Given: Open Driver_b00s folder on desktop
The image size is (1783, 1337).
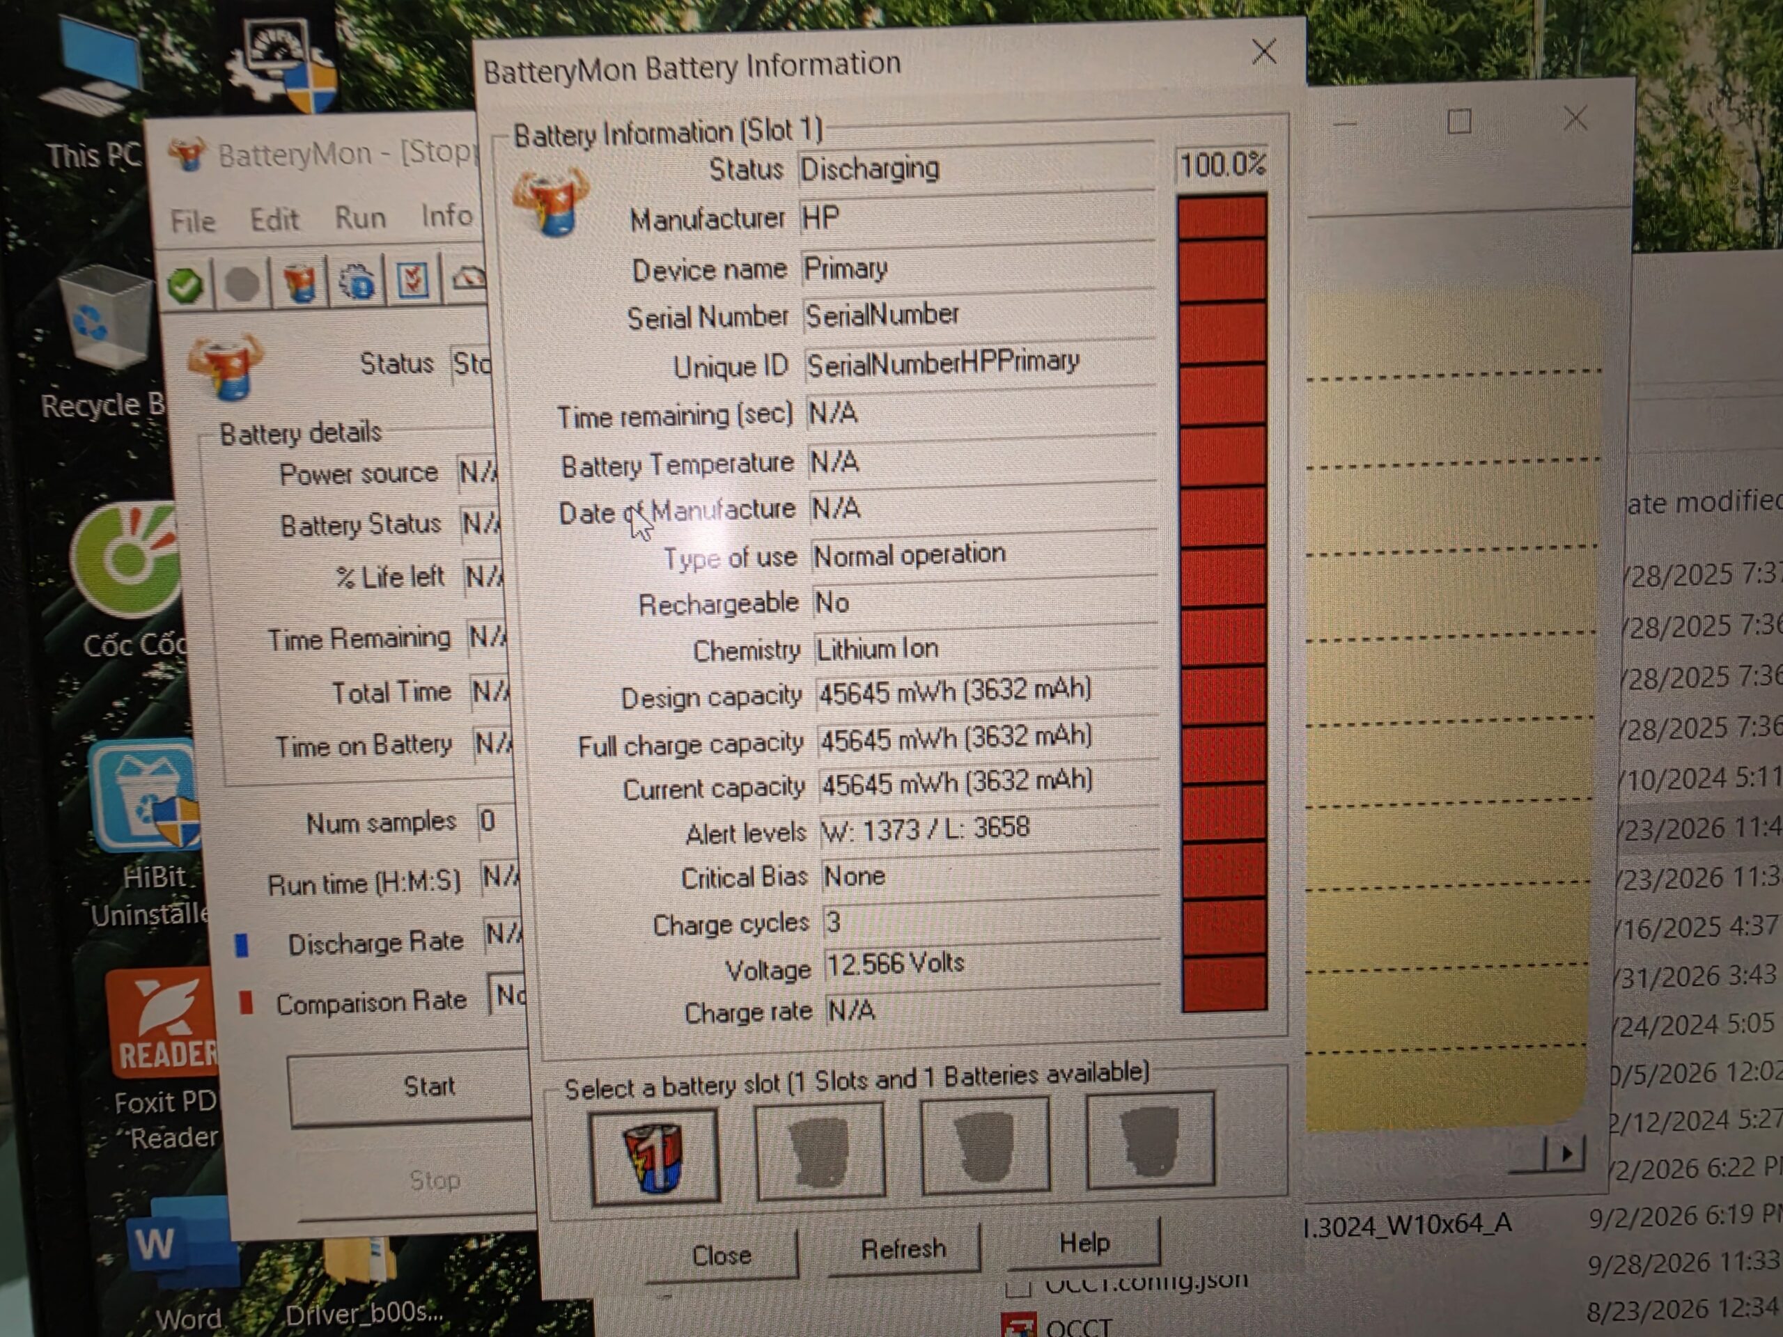Looking at the screenshot, I should tap(363, 1283).
